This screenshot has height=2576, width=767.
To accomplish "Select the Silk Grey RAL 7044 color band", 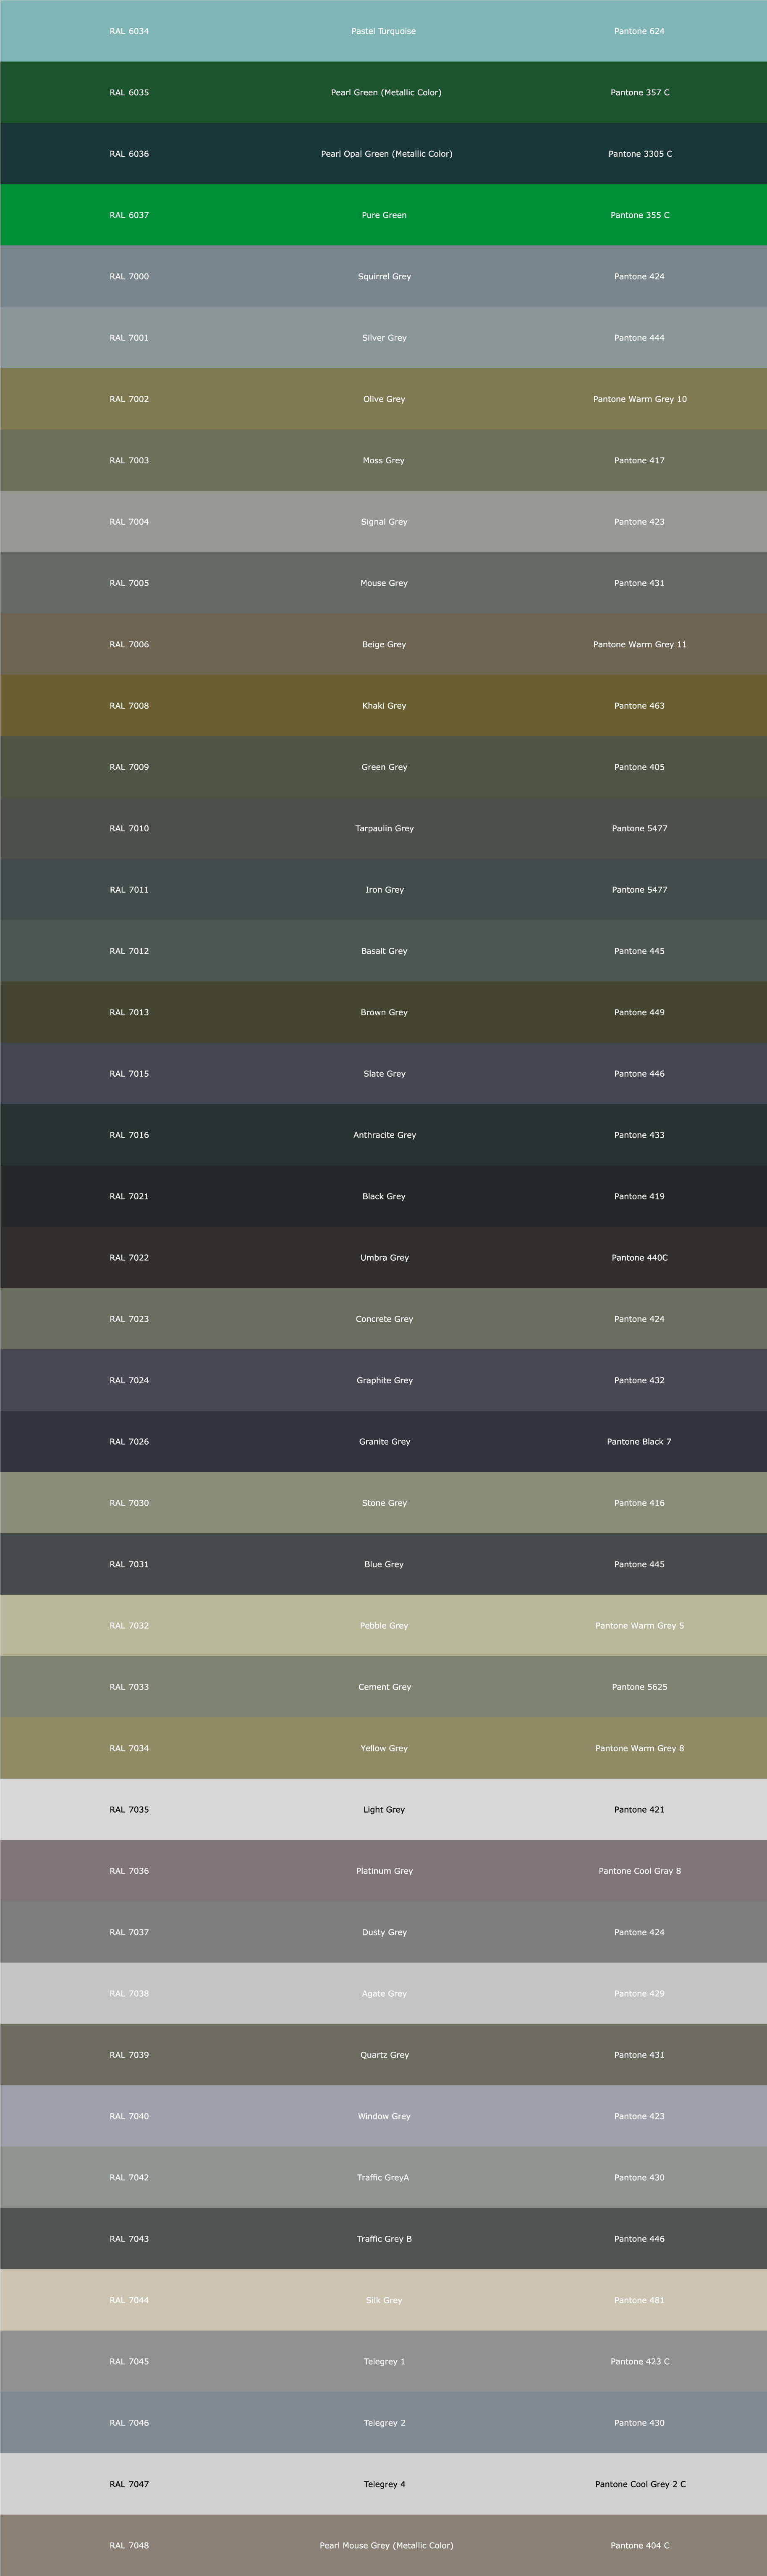I will pyautogui.click(x=384, y=2300).
